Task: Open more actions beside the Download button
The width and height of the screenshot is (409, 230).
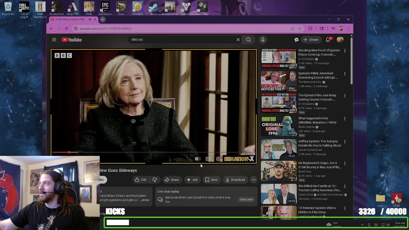Action: pos(253,180)
